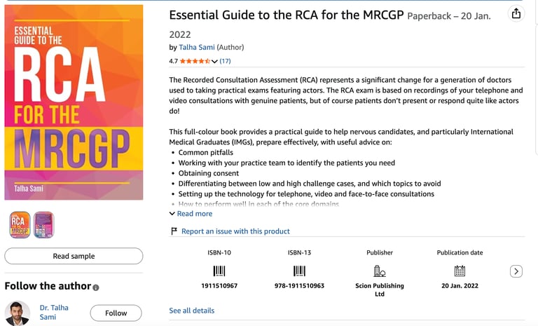Select the front cover thumbnail
Screen dimensions: 538x326
20,225
